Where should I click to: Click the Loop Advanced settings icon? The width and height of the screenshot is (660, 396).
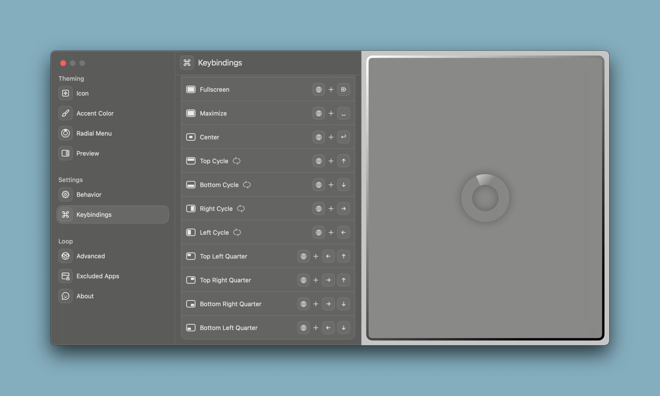coord(65,255)
